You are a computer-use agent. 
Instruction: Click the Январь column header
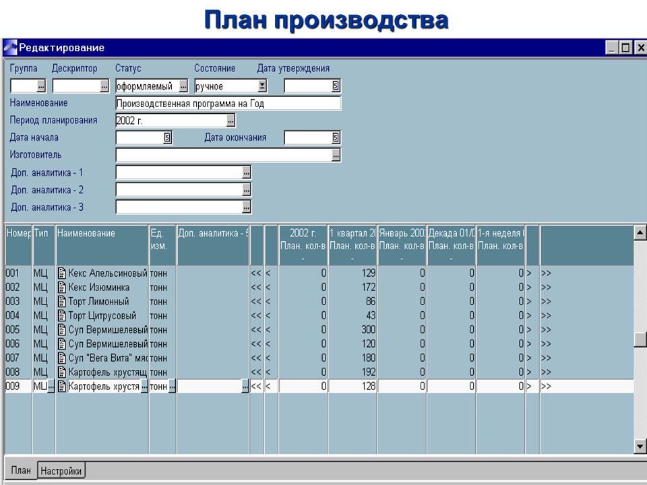402,245
